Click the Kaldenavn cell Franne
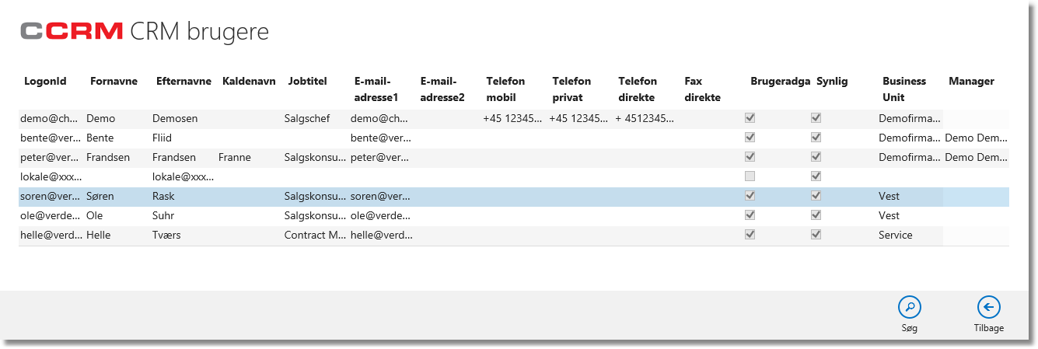 coord(235,157)
